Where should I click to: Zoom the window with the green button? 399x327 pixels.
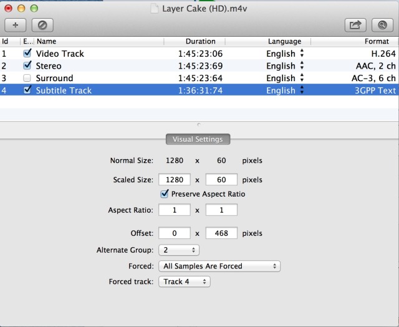click(x=34, y=8)
